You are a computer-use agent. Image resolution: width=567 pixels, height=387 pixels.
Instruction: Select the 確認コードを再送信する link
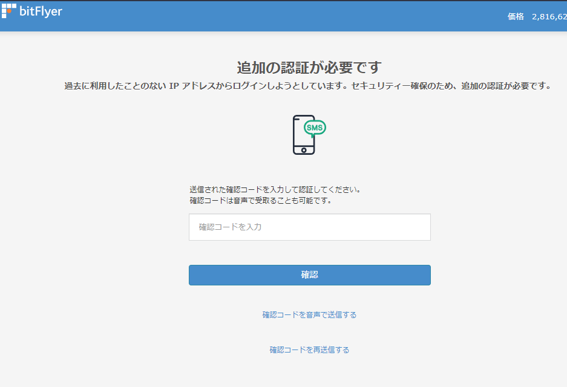click(x=309, y=350)
